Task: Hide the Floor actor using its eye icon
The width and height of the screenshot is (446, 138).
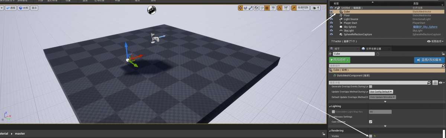Action: click(x=331, y=15)
